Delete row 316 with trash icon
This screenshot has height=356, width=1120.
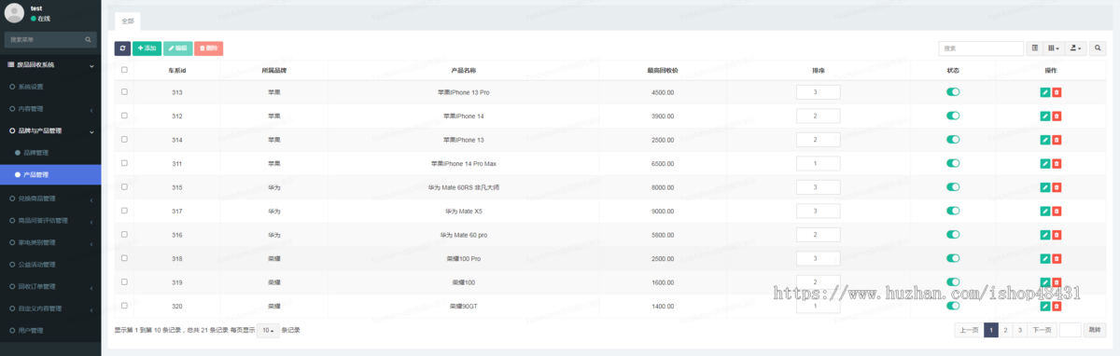point(1057,235)
